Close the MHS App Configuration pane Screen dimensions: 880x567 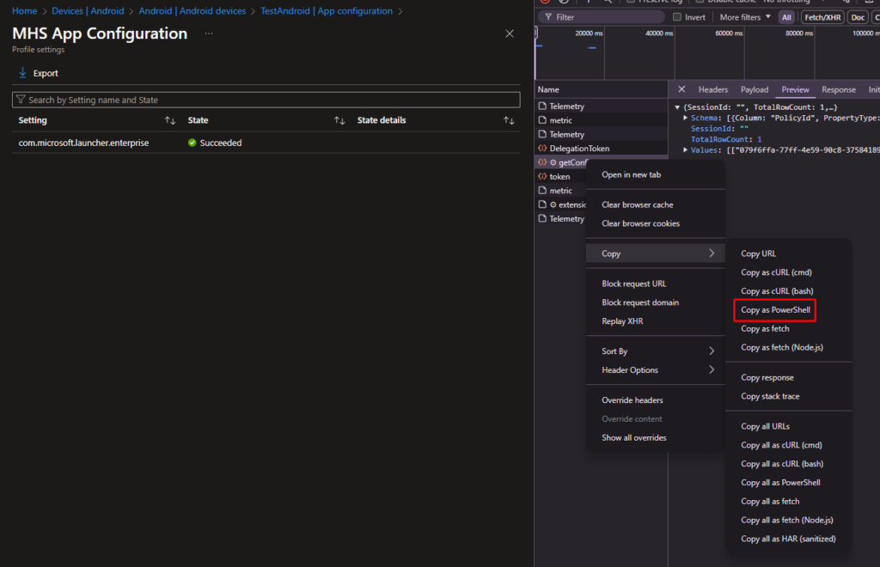[509, 34]
